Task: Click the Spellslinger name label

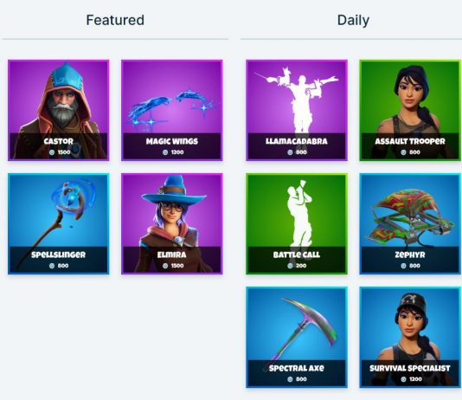Action: [x=58, y=255]
